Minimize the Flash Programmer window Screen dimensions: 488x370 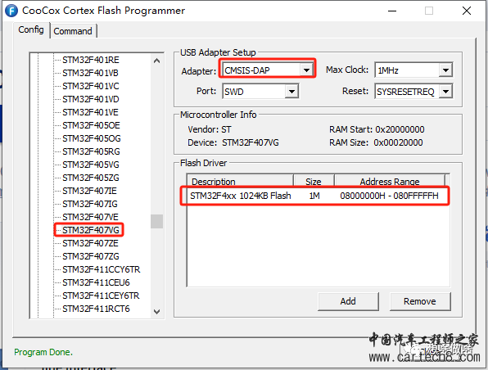392,11
